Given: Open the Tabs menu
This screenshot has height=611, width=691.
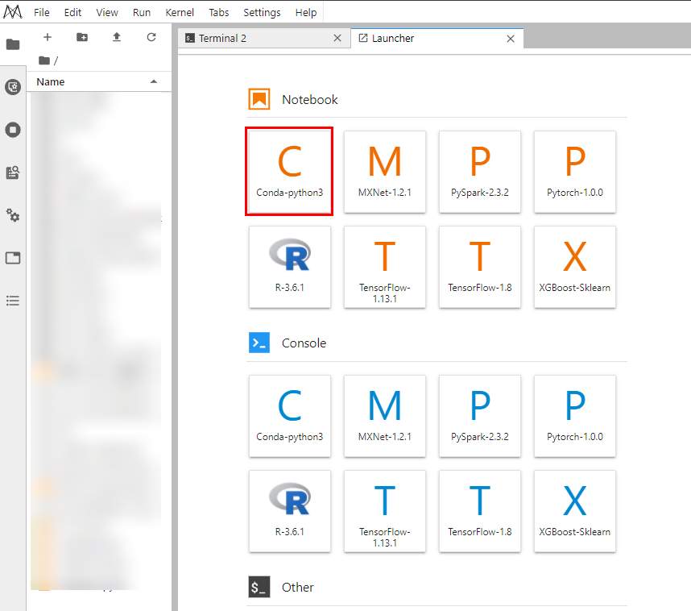Looking at the screenshot, I should point(218,12).
